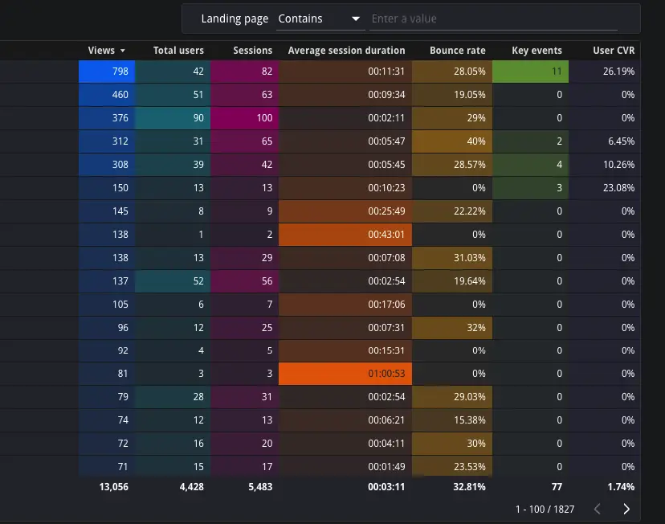Screen dimensions: 665x524
Task: Click the bright blue Views cell 798
Action: pos(107,72)
